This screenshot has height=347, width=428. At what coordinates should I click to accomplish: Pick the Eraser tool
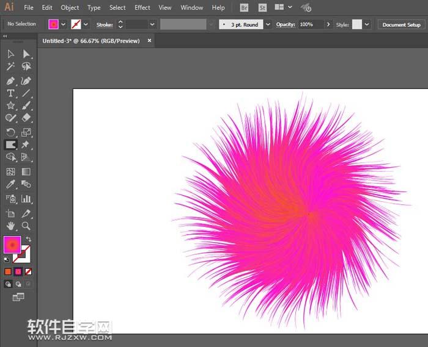(x=26, y=118)
